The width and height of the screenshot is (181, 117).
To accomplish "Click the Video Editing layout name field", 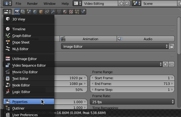I will [100, 4].
